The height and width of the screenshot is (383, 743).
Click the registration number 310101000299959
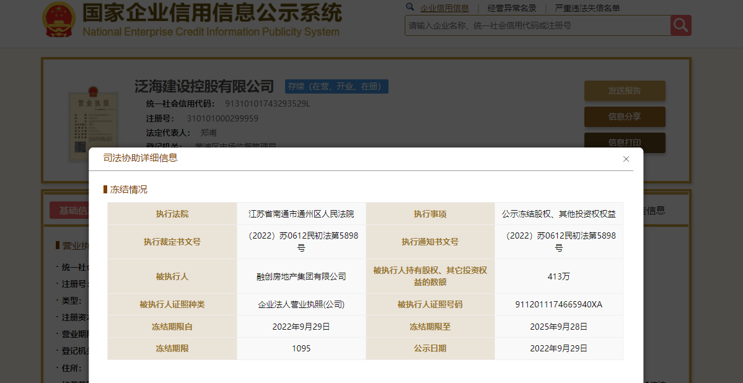pos(222,118)
